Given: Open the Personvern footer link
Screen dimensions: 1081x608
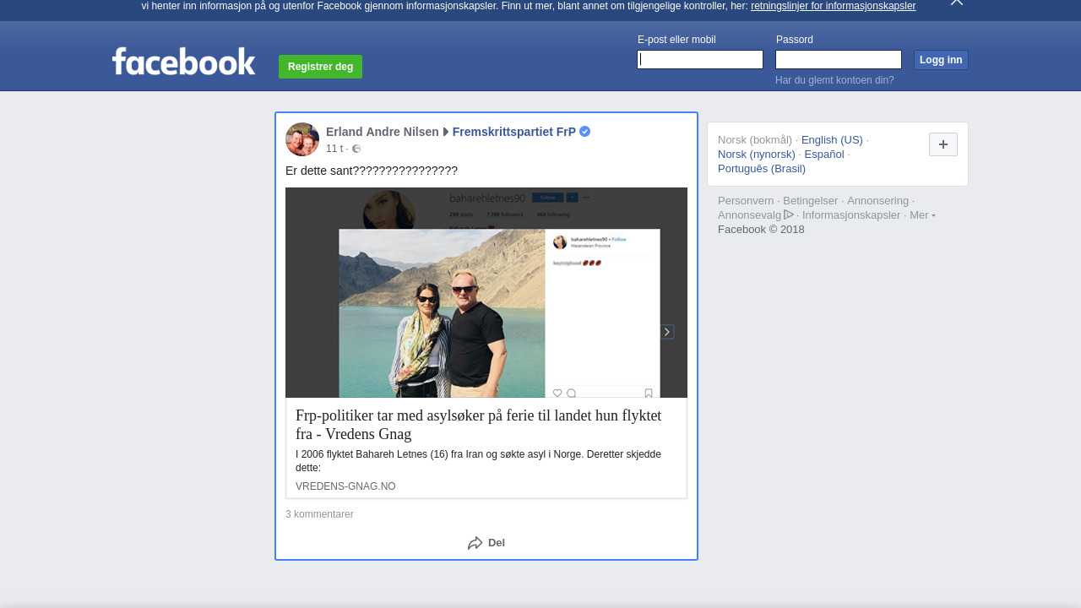Looking at the screenshot, I should (x=746, y=201).
